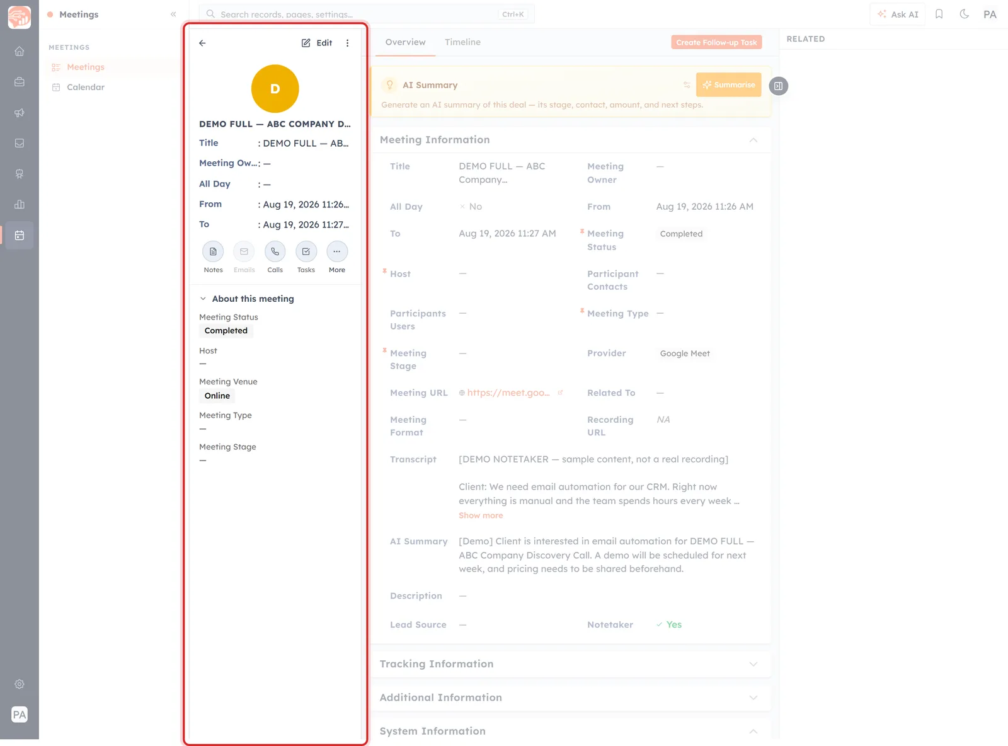Open the three-dot record options menu
Image resolution: width=1008 pixels, height=746 pixels.
point(347,43)
